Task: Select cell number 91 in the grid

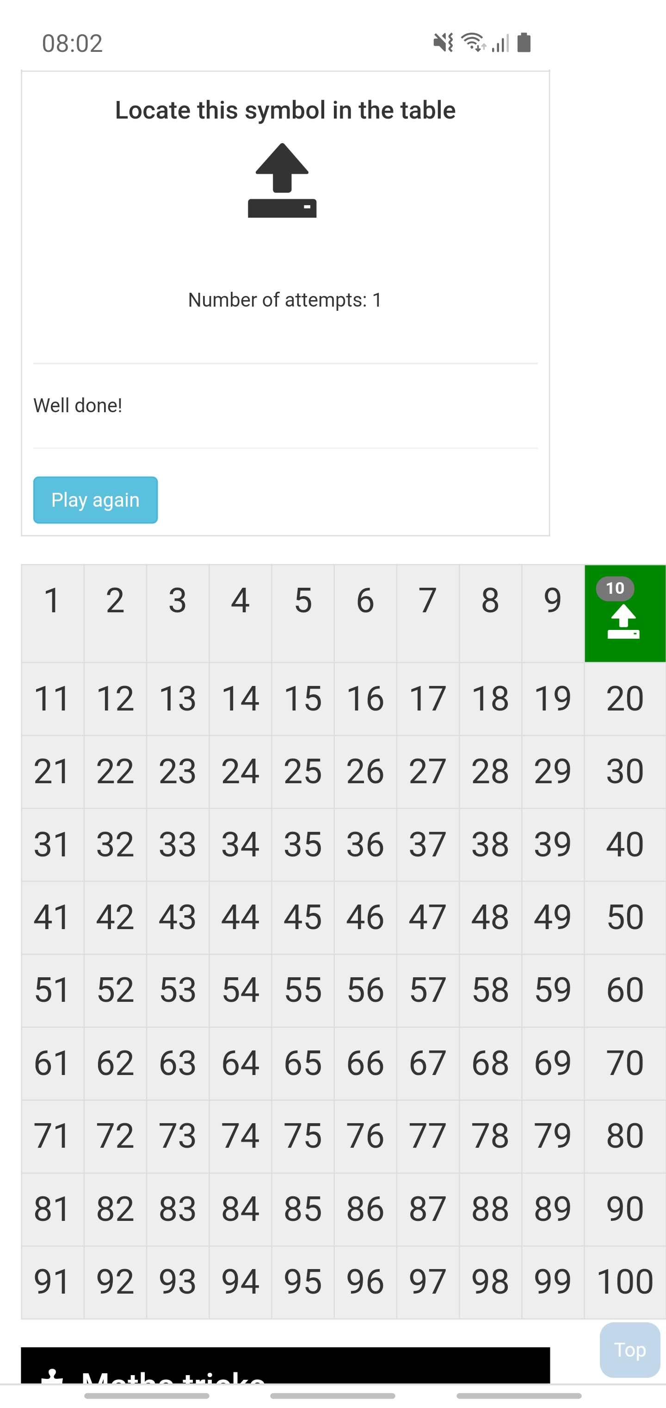Action: click(52, 1282)
